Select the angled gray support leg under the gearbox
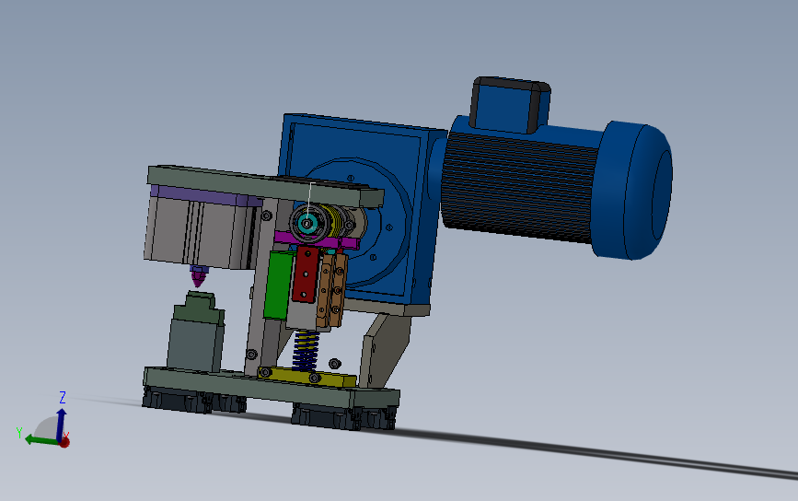The height and width of the screenshot is (501, 798). pyautogui.click(x=384, y=349)
